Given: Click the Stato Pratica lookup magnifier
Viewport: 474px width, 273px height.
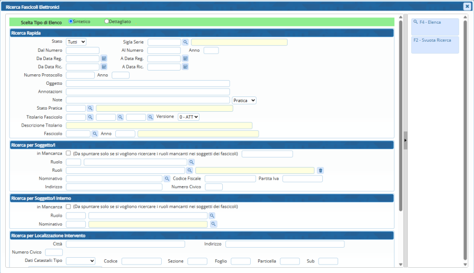Looking at the screenshot, I should coord(90,108).
